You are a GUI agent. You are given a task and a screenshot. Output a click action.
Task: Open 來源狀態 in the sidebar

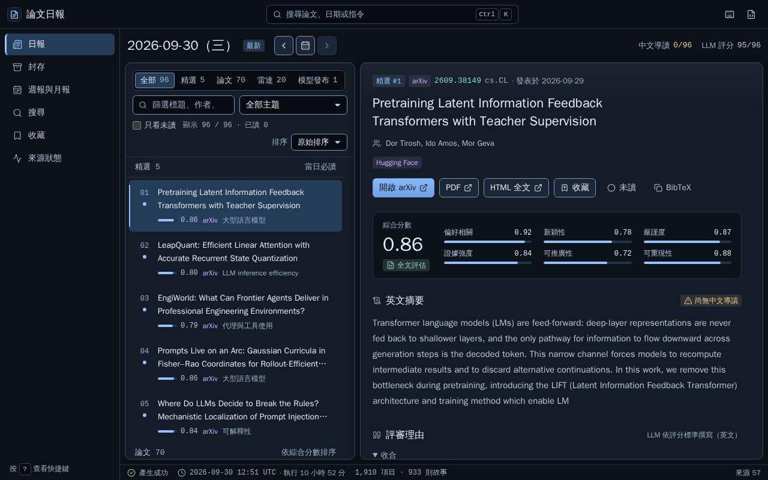tap(60, 158)
